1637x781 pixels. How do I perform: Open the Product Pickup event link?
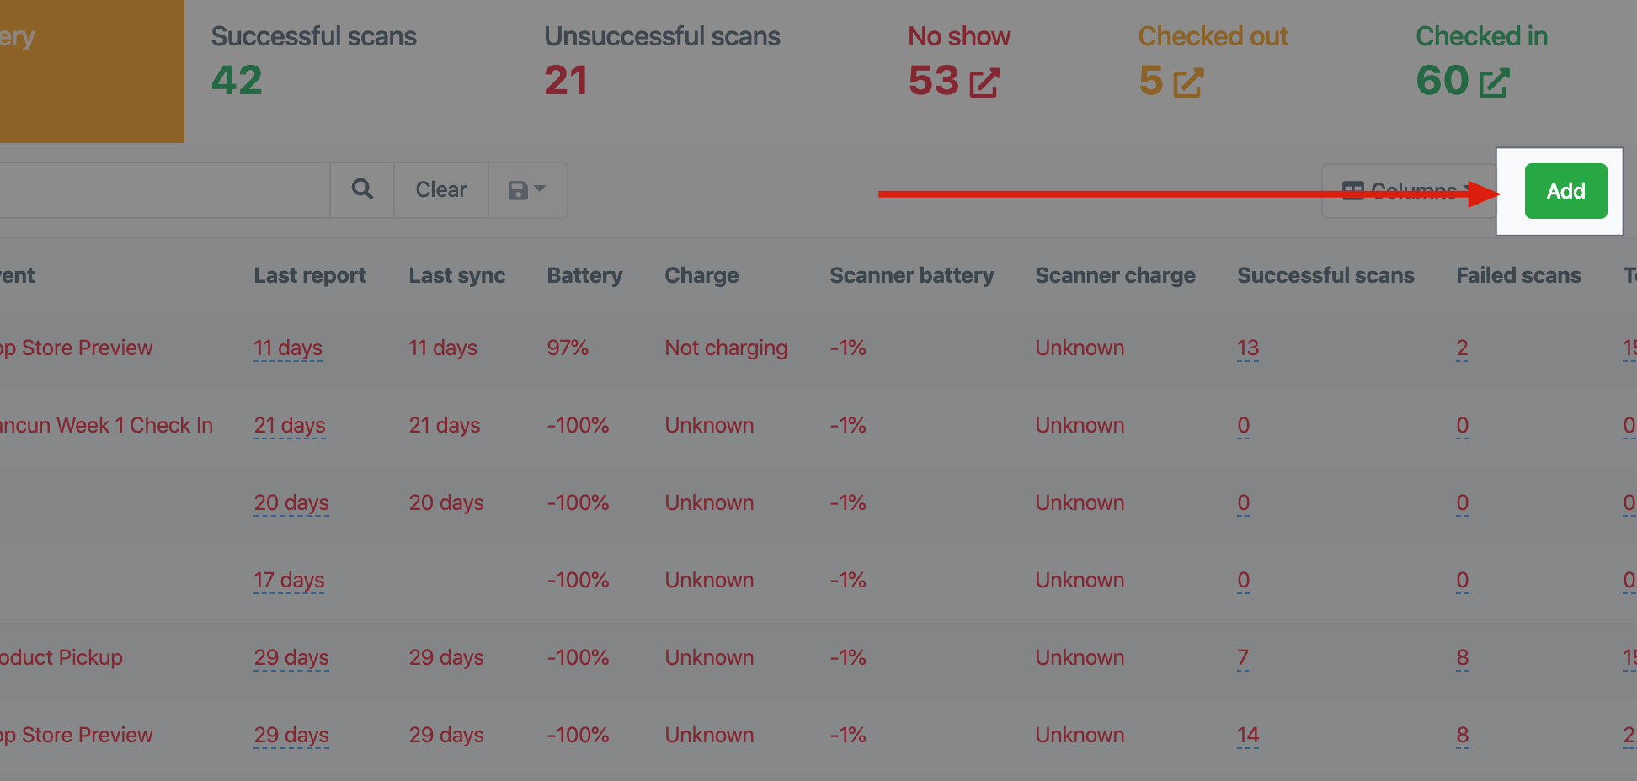point(61,657)
